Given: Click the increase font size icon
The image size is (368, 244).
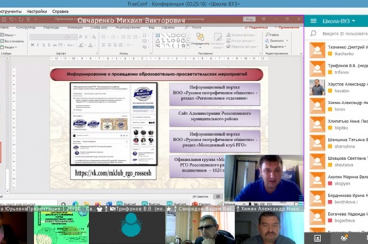Looking at the screenshot, I should click(80, 37).
